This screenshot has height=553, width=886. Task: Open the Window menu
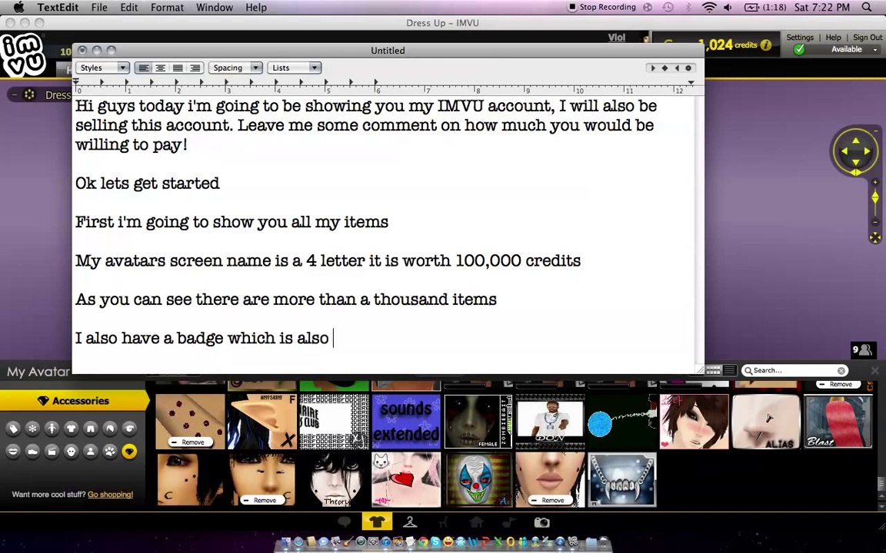tap(214, 8)
